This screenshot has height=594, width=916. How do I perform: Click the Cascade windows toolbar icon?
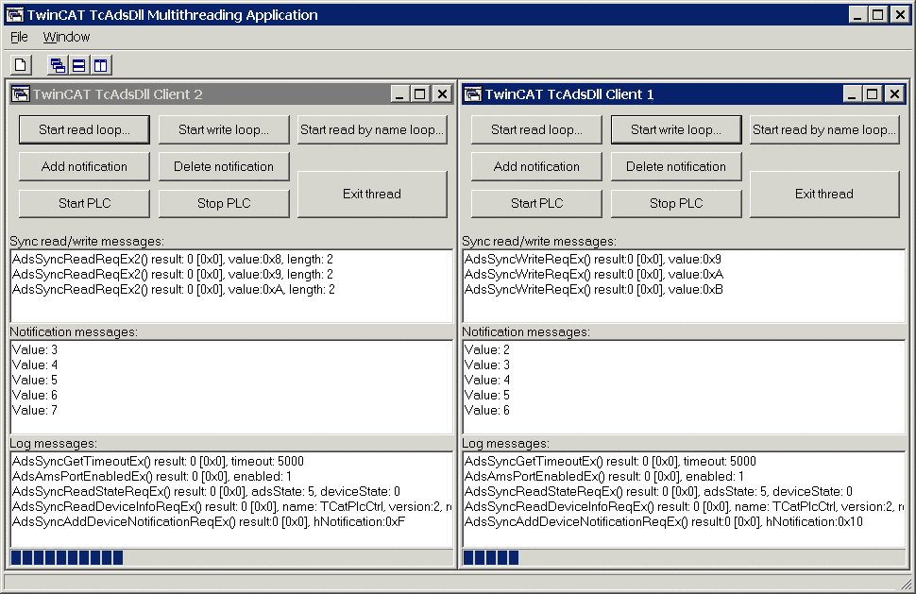click(x=58, y=65)
